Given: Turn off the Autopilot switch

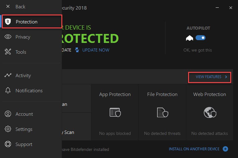Looking at the screenshot, I should coord(201,38).
